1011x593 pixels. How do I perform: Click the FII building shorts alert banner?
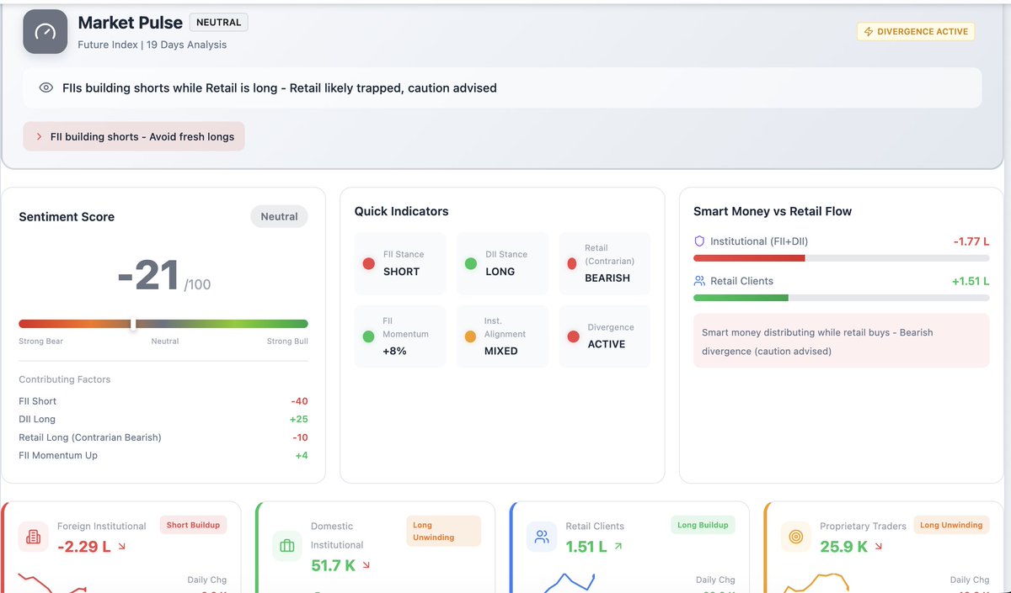tap(134, 136)
